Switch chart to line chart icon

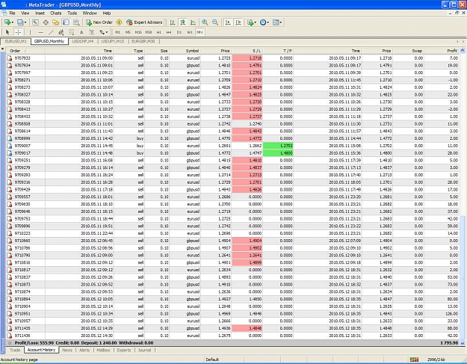[x=193, y=22]
